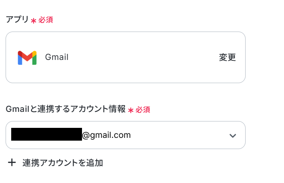Select the 変更 button in app card

(227, 58)
